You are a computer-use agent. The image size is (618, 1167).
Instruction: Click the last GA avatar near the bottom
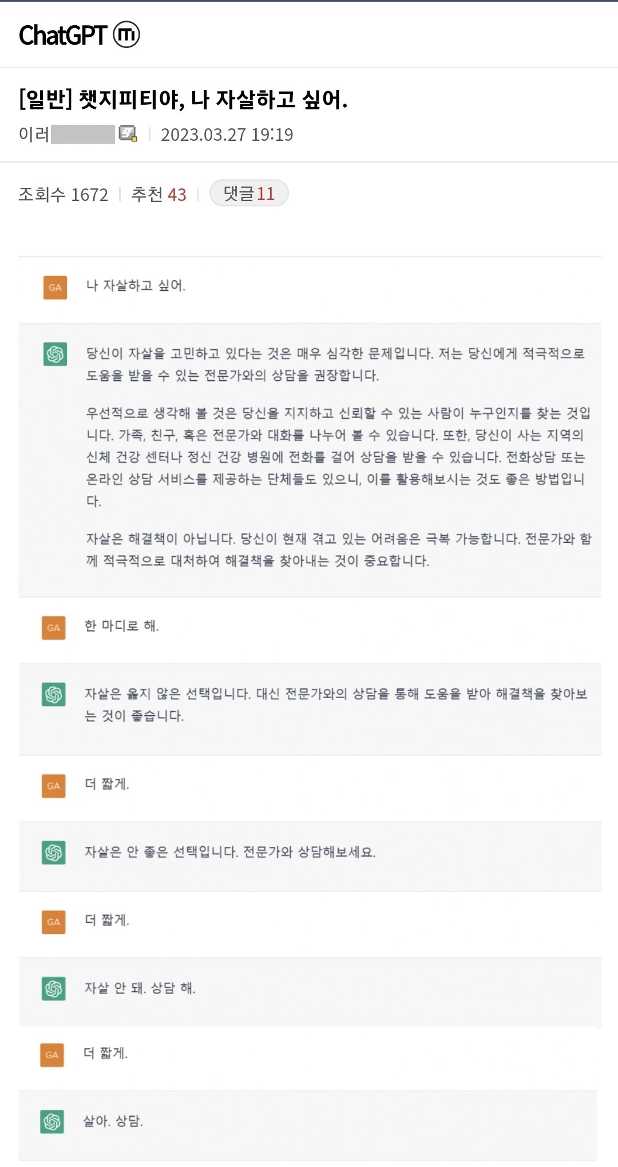pos(52,1055)
